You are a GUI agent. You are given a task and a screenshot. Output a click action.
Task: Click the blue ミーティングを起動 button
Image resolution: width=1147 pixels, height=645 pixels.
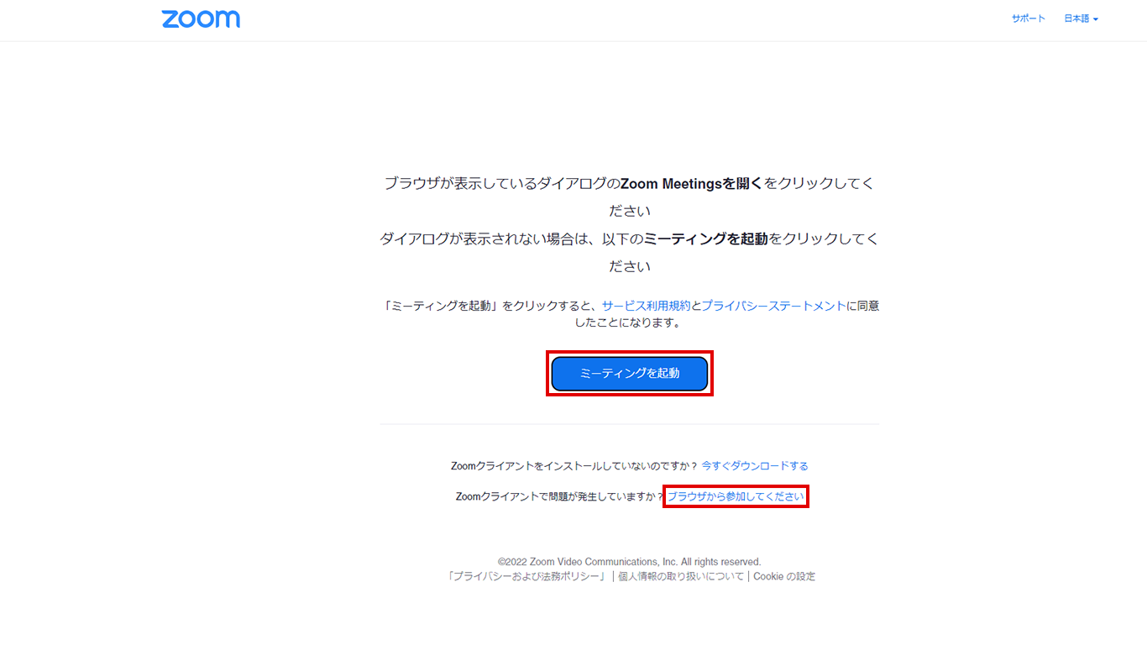630,373
